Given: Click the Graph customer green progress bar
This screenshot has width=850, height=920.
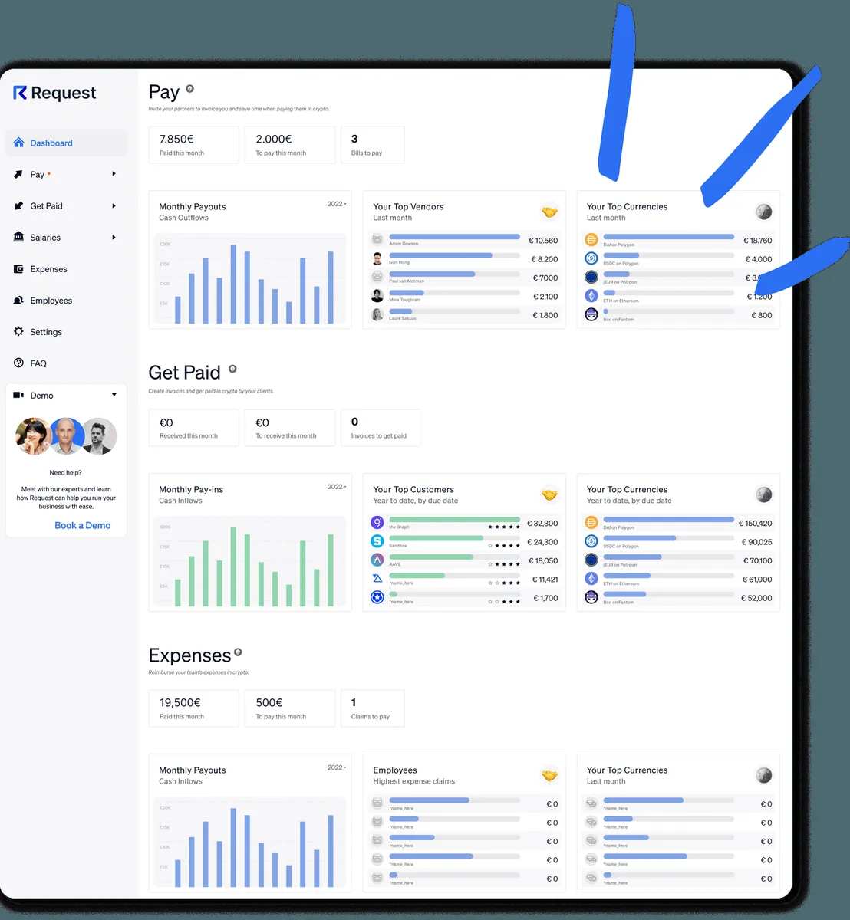Looking at the screenshot, I should tap(454, 520).
